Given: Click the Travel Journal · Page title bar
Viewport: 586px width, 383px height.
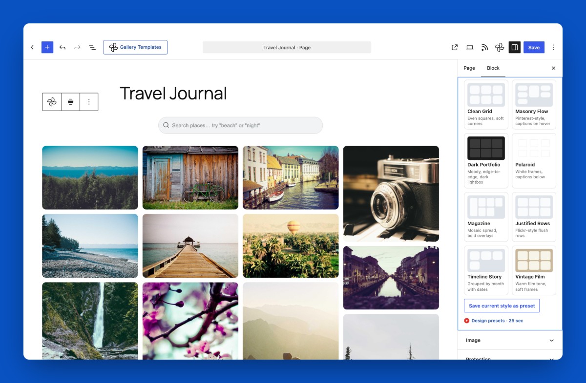Looking at the screenshot, I should 287,47.
